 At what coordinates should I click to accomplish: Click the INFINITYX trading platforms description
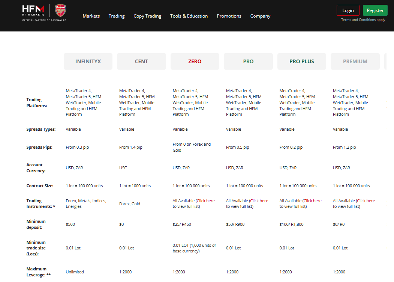[84, 103]
